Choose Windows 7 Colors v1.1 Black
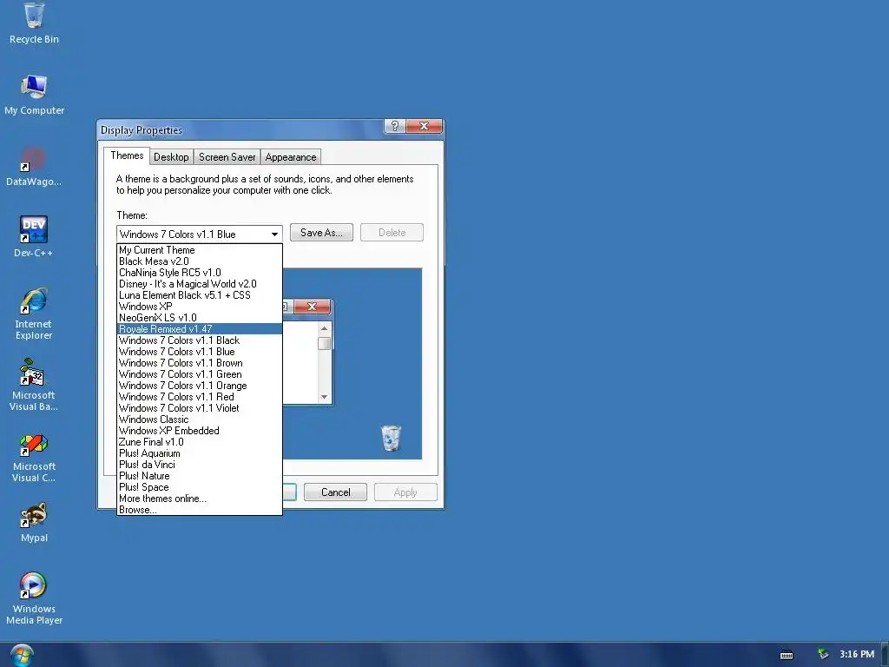 point(200,340)
